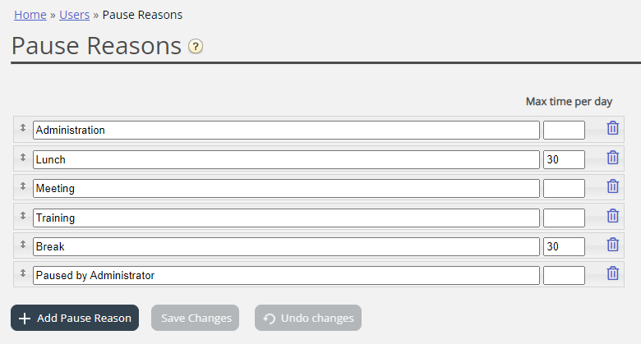Delete the Lunch pause reason
Image resolution: width=641 pixels, height=344 pixels.
point(612,158)
